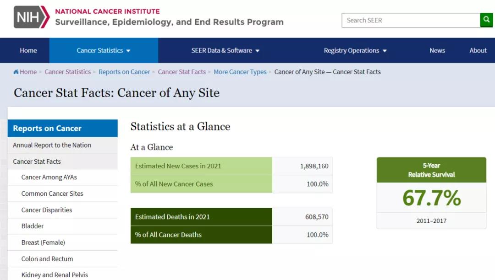Open the Reports on Cancer breadcrumb link
This screenshot has height=280, width=495.
[x=124, y=72]
